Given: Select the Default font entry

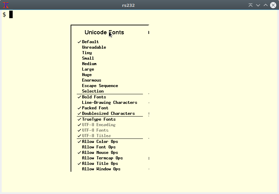Looking at the screenshot, I should click(x=90, y=42).
